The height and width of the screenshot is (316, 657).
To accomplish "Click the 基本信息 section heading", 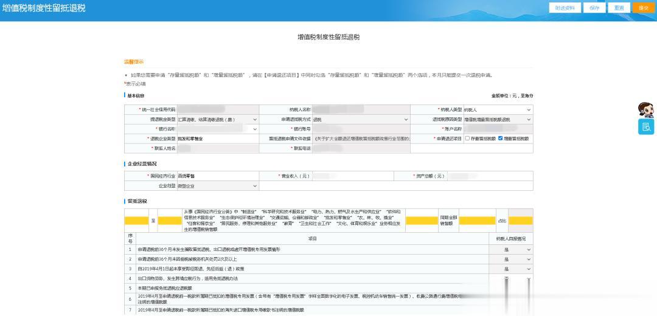I will pos(136,96).
